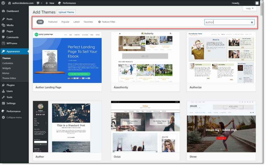Image resolution: width=266 pixels, height=166 pixels.
Task: Click the Upload Theme button
Action: [66, 12]
